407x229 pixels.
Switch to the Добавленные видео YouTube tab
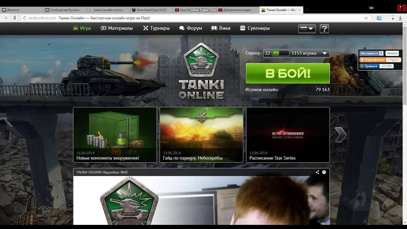tap(238, 10)
